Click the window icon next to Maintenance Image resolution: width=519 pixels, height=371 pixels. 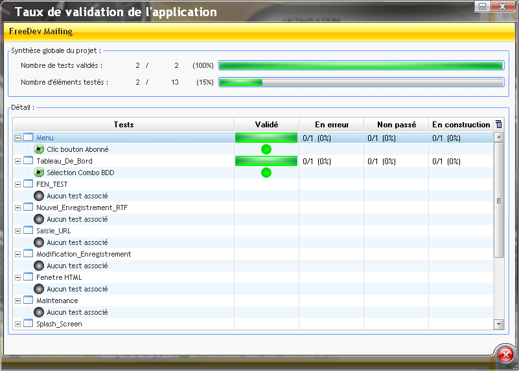(x=28, y=301)
